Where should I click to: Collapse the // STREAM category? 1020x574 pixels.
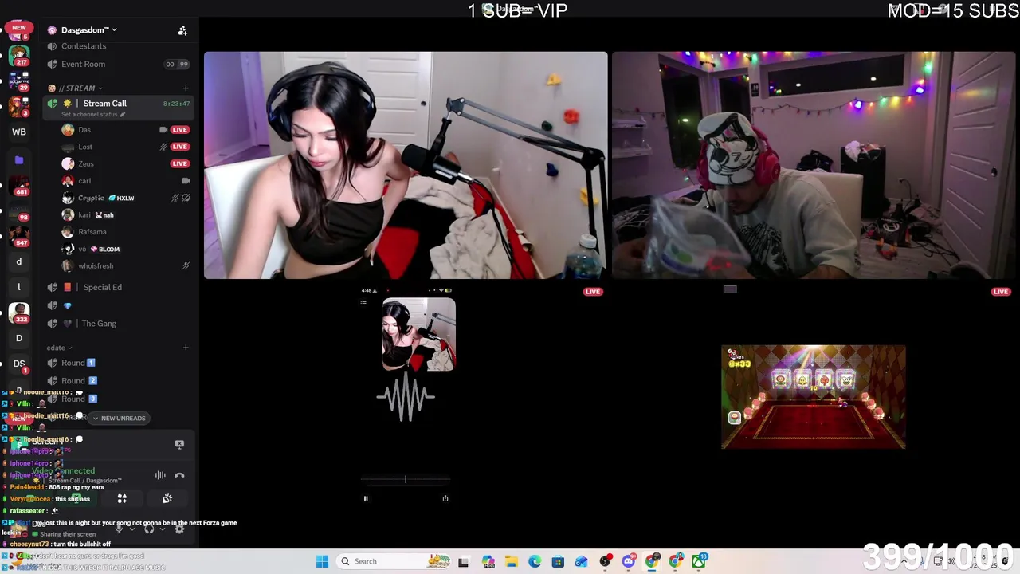[76, 88]
